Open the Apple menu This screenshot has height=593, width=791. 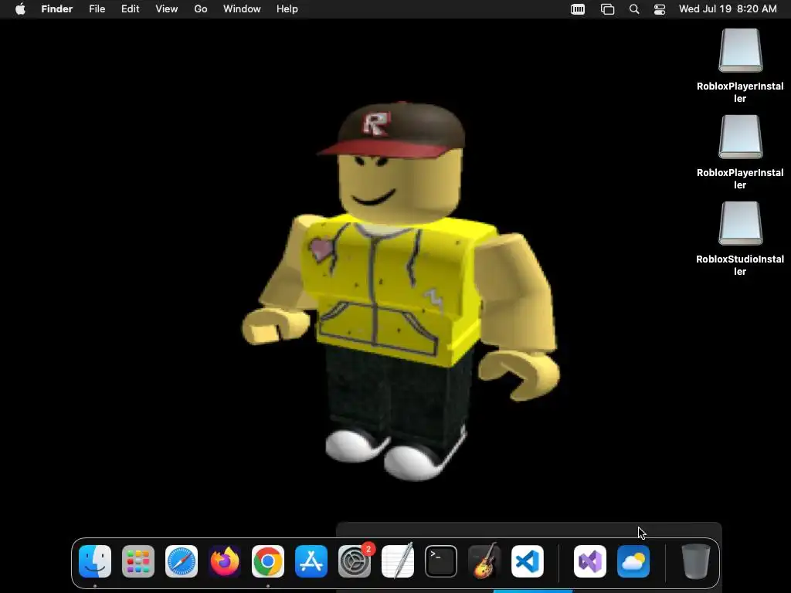coord(20,9)
